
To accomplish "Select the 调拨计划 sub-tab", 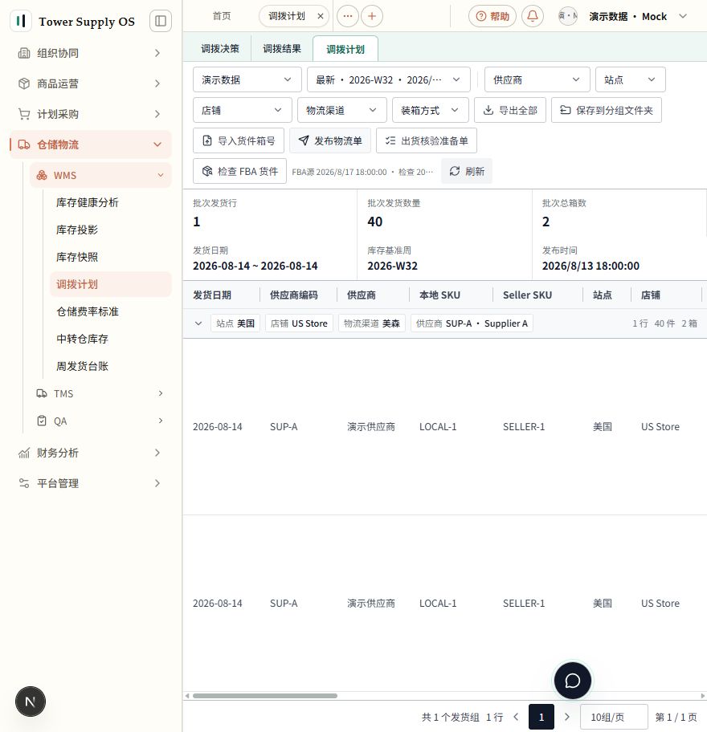I will pos(345,49).
